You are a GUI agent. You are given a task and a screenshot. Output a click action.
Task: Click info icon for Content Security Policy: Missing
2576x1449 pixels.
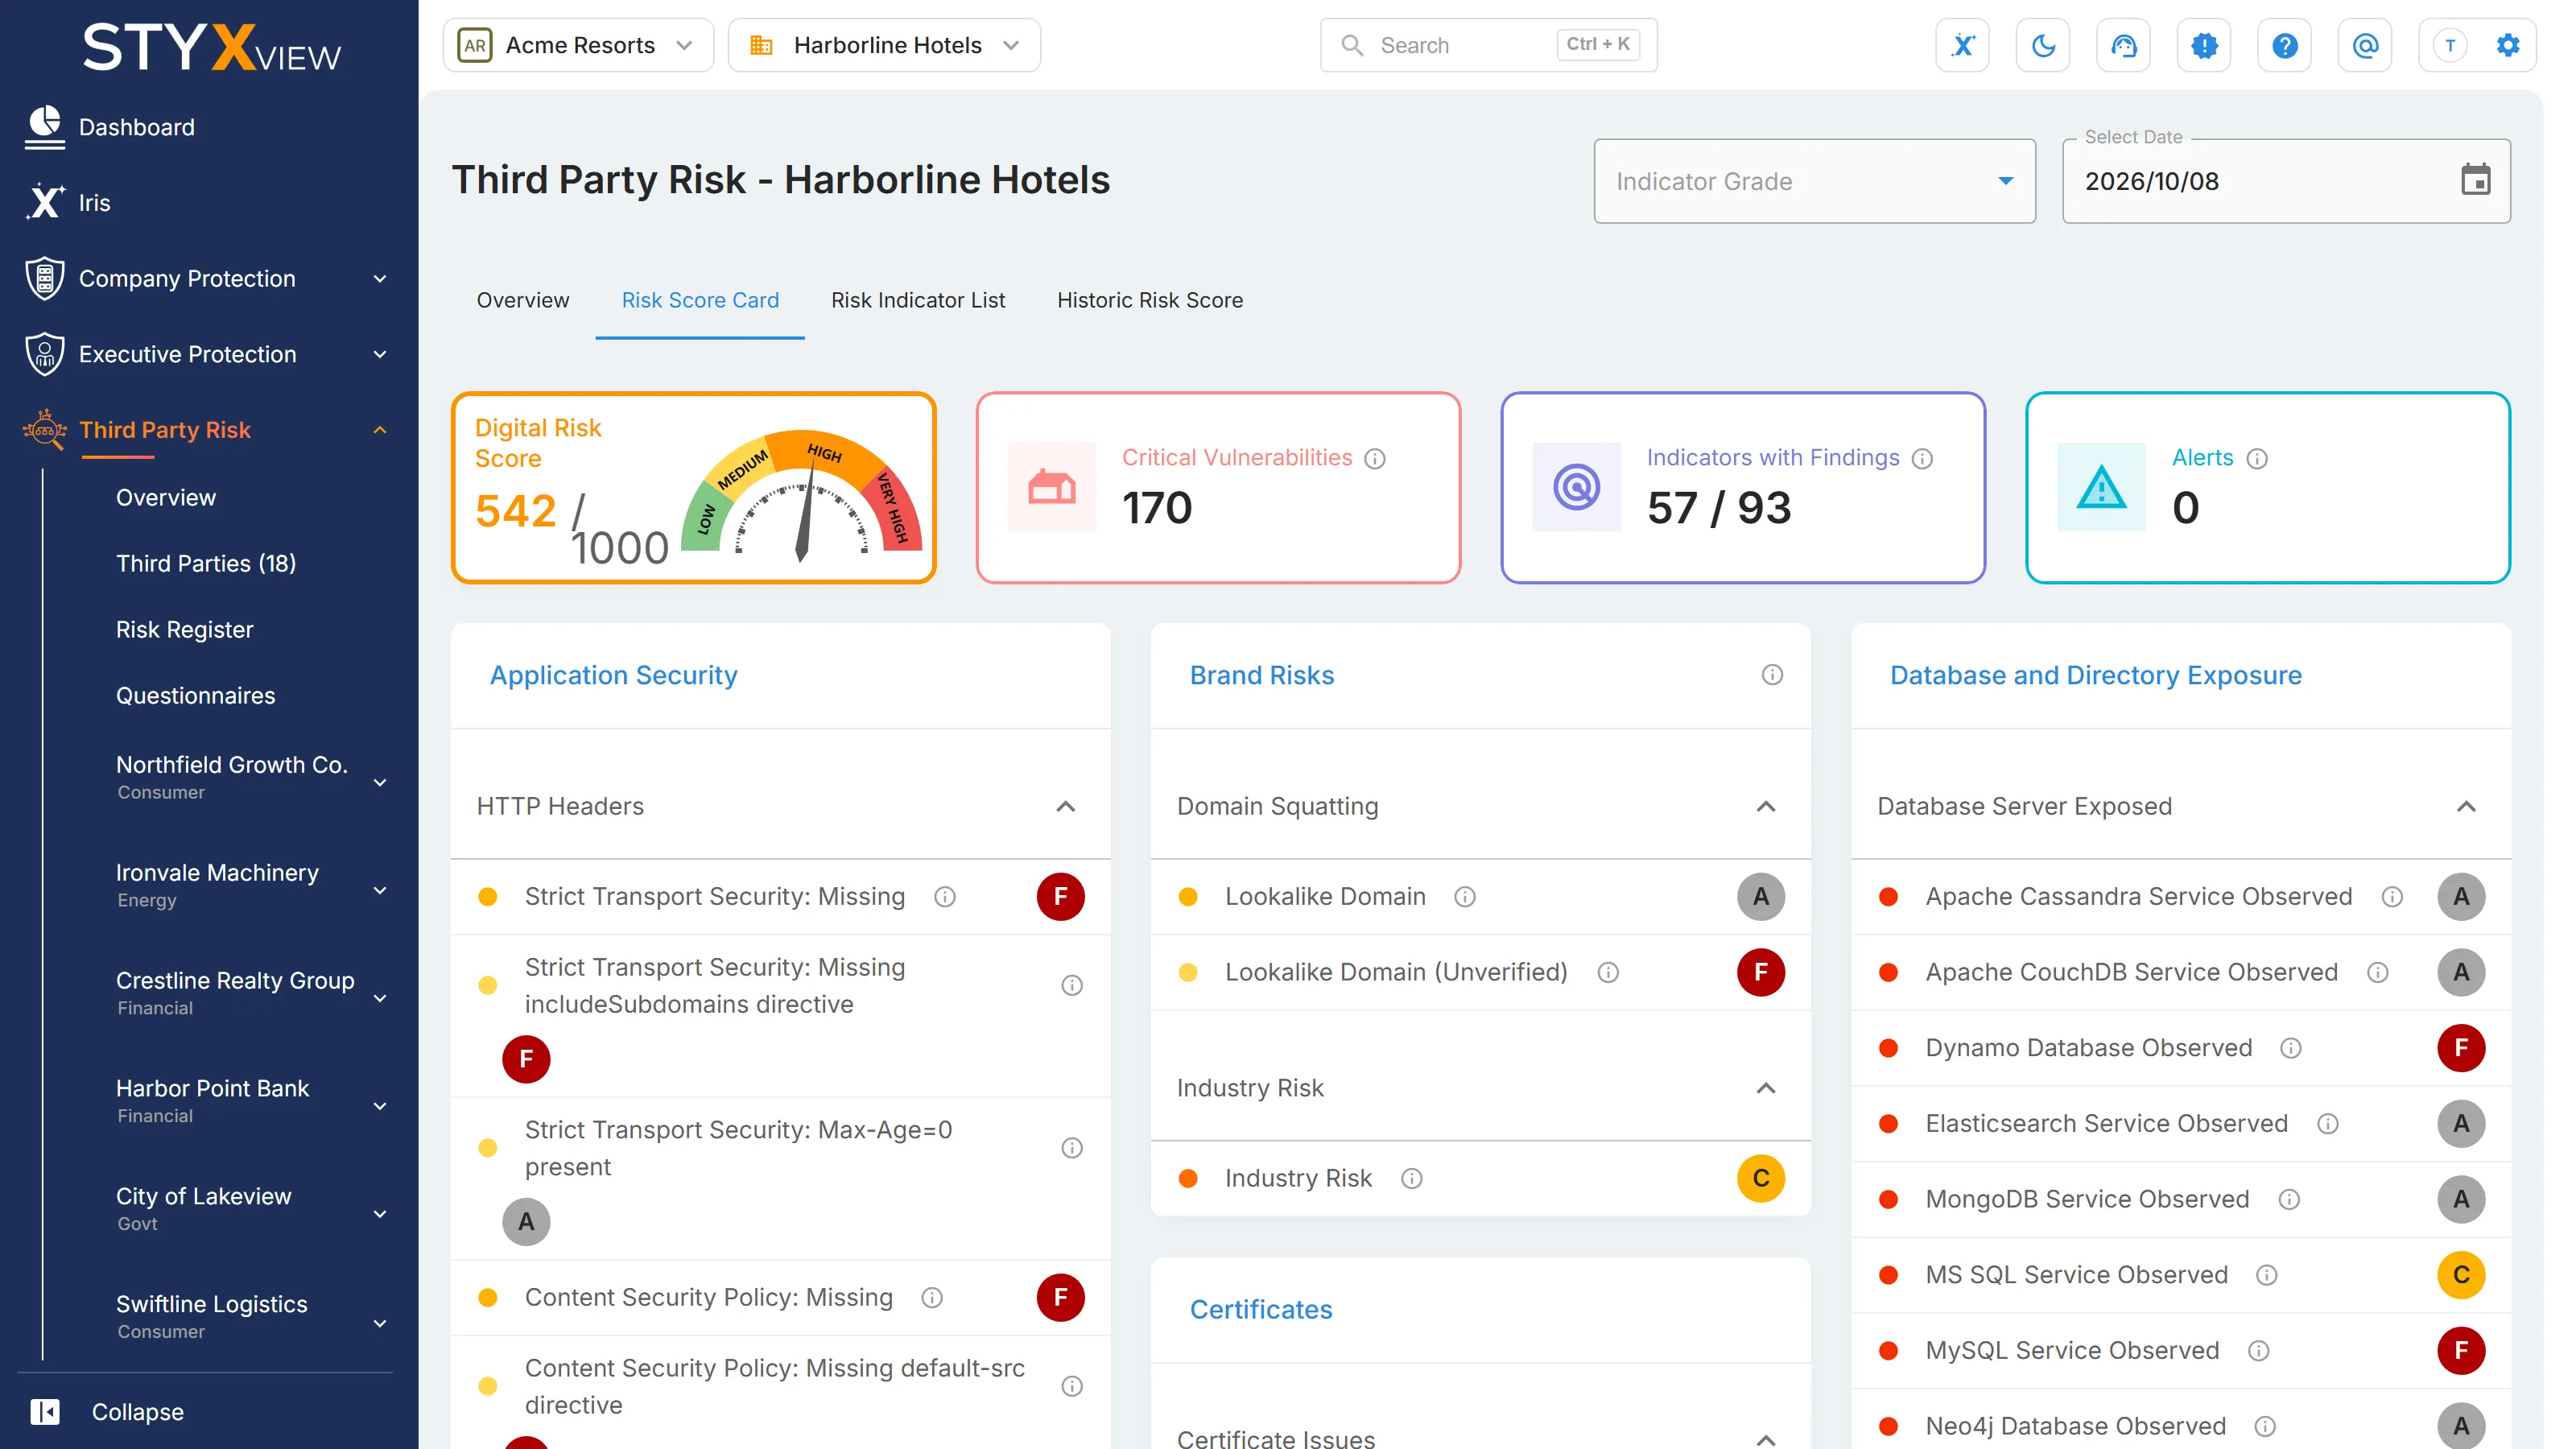click(x=932, y=1297)
